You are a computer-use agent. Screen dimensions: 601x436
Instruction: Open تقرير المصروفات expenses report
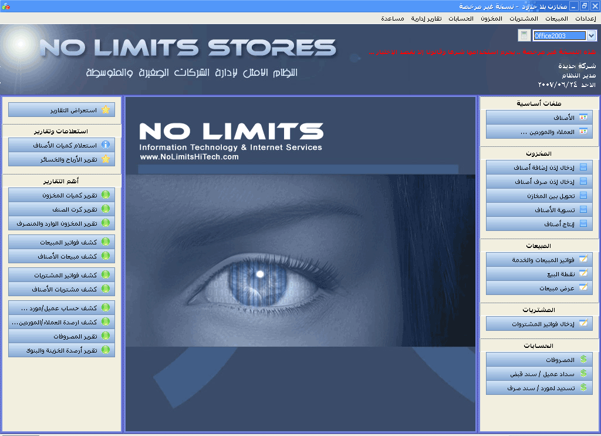(62, 336)
